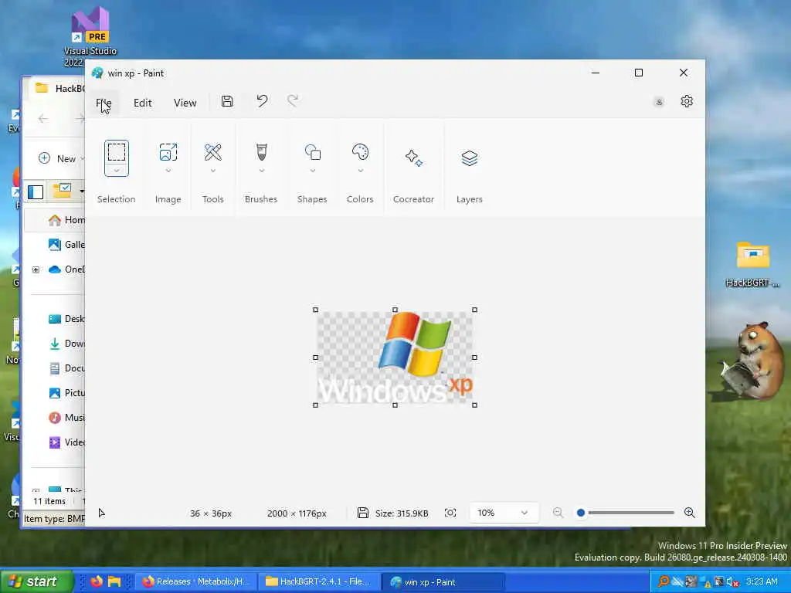
Task: Click the 11 items status text in Explorer
Action: [49, 501]
